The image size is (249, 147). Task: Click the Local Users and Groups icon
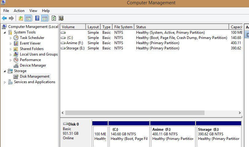click(x=16, y=54)
